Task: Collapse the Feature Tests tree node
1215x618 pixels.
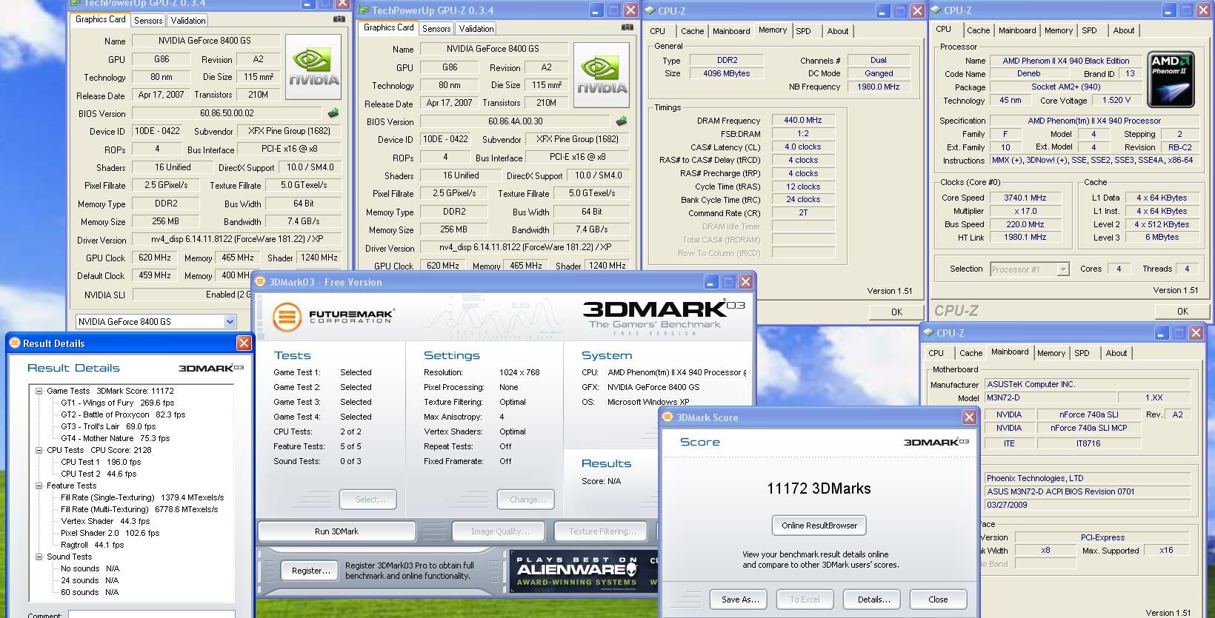Action: pyautogui.click(x=39, y=486)
